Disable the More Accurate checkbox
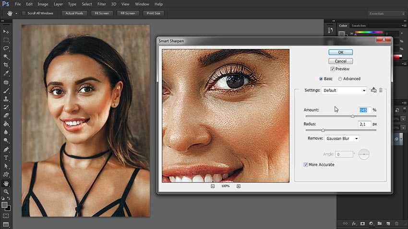Screen dimensions: 408x229 click(x=306, y=165)
